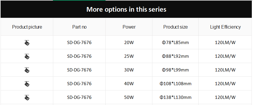Select the Φ78*L85mm size cell
Image resolution: width=253 pixels, height=105 pixels.
(176, 43)
